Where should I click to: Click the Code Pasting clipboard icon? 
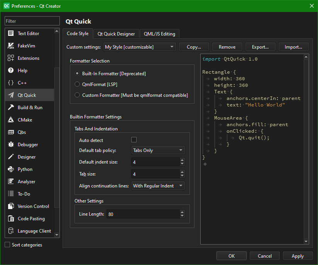click(x=11, y=218)
